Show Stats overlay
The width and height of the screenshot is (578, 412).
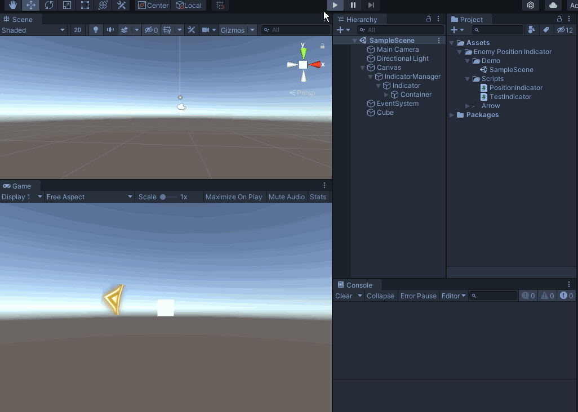point(318,197)
